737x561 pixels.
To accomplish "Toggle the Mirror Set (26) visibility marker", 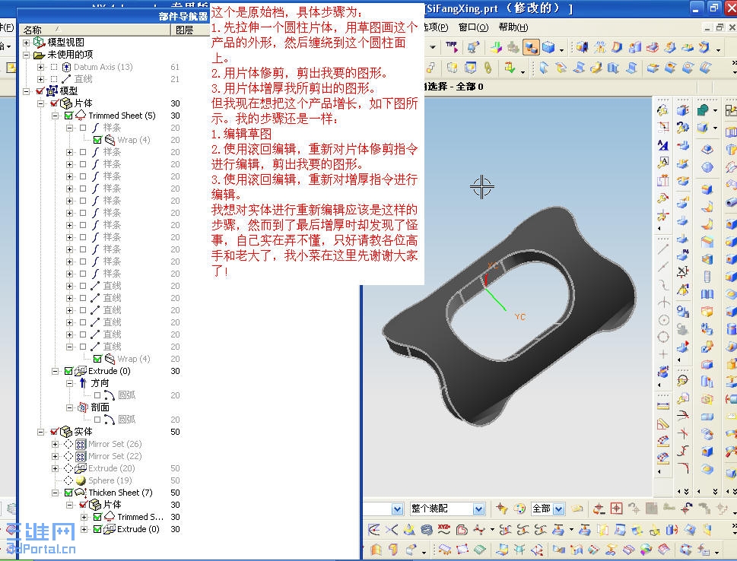I will click(68, 444).
